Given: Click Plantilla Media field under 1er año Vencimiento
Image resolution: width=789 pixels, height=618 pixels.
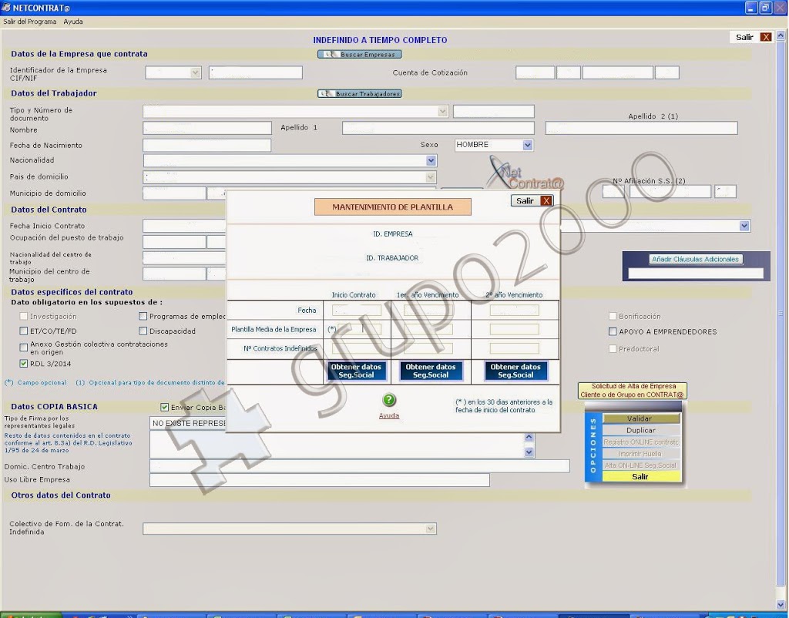Looking at the screenshot, I should [x=428, y=329].
